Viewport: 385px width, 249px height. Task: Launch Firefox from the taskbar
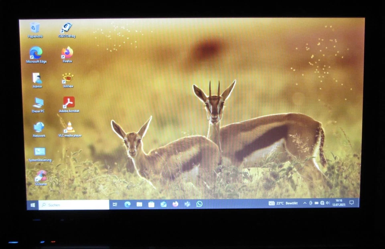[174, 204]
